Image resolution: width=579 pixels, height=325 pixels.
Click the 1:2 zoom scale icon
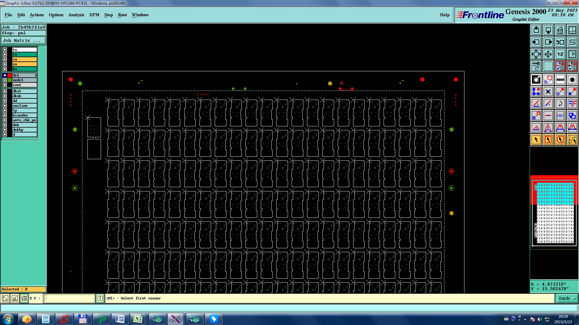[560, 54]
